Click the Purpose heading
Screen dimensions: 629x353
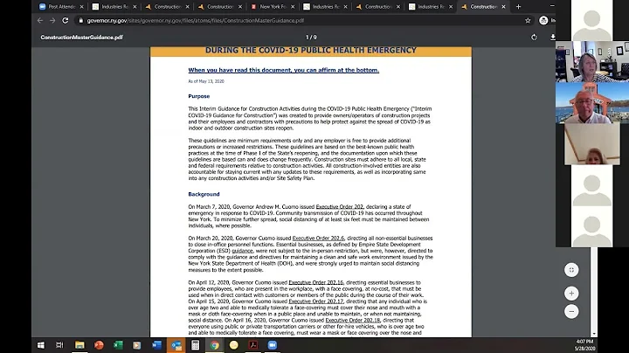199,96
